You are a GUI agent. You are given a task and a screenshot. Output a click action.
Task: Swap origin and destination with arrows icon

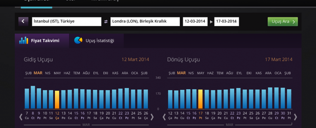pyautogui.click(x=106, y=22)
